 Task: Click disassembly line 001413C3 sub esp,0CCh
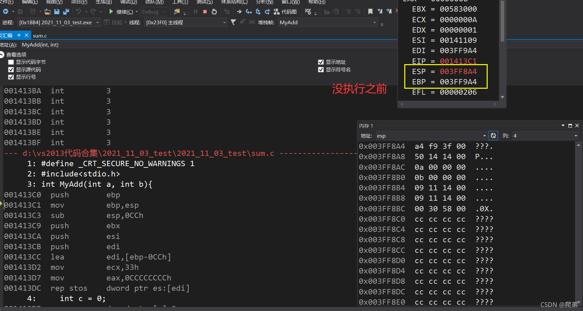click(74, 215)
